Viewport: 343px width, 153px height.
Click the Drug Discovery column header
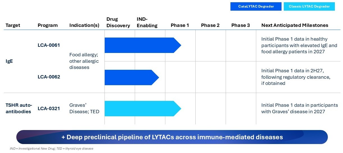[118, 22]
